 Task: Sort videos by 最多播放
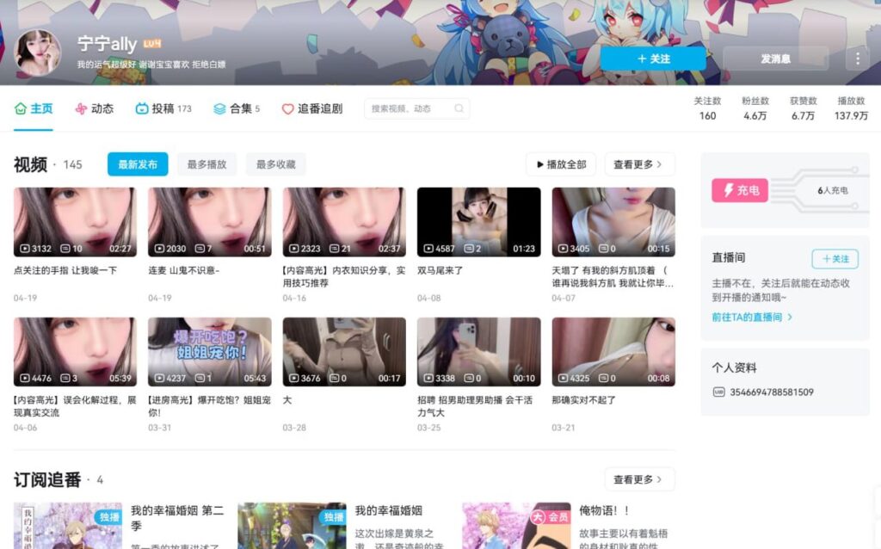[x=206, y=164]
